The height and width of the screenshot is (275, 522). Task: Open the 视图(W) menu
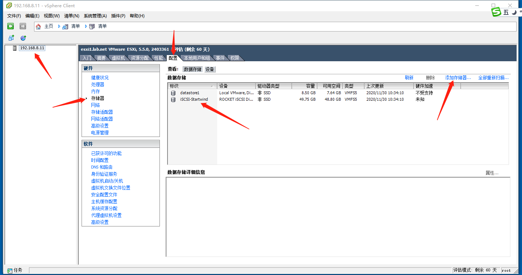[x=51, y=16]
